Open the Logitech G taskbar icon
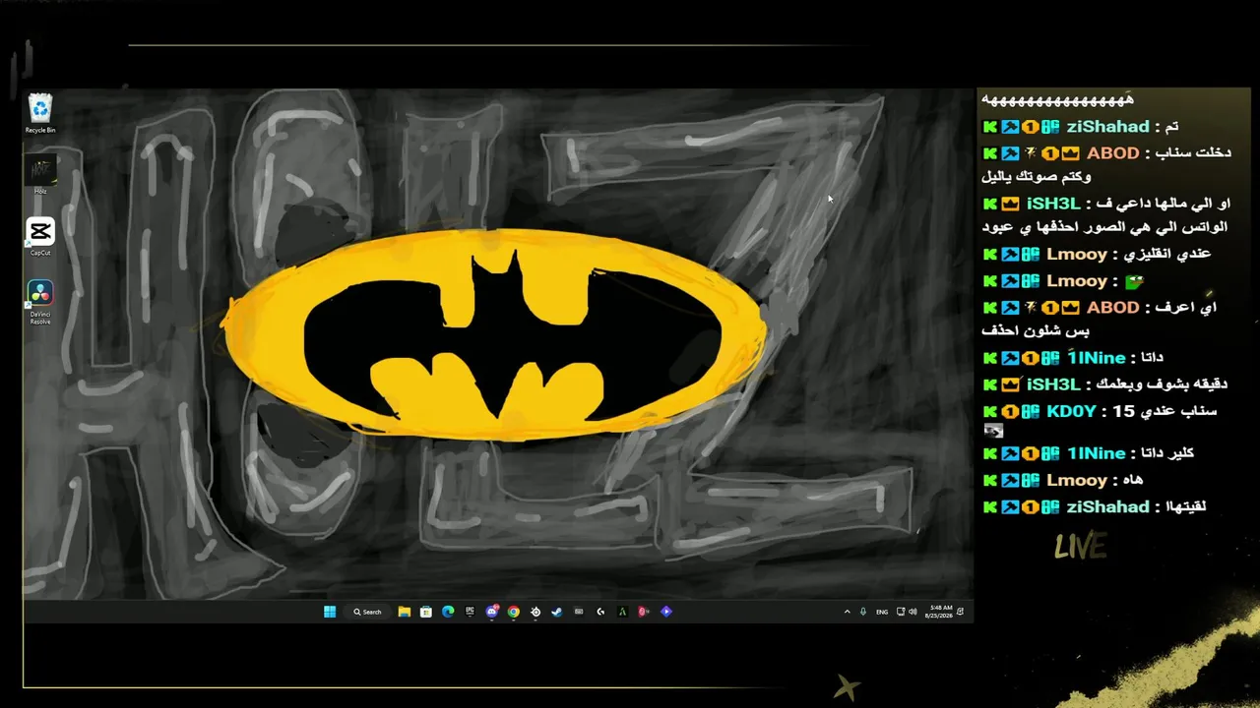 click(600, 612)
